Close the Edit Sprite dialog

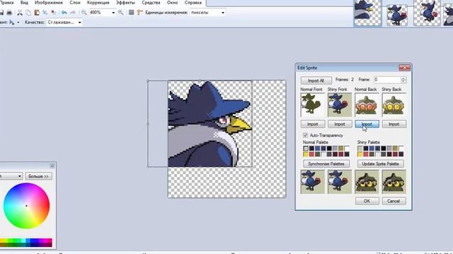[x=404, y=68]
